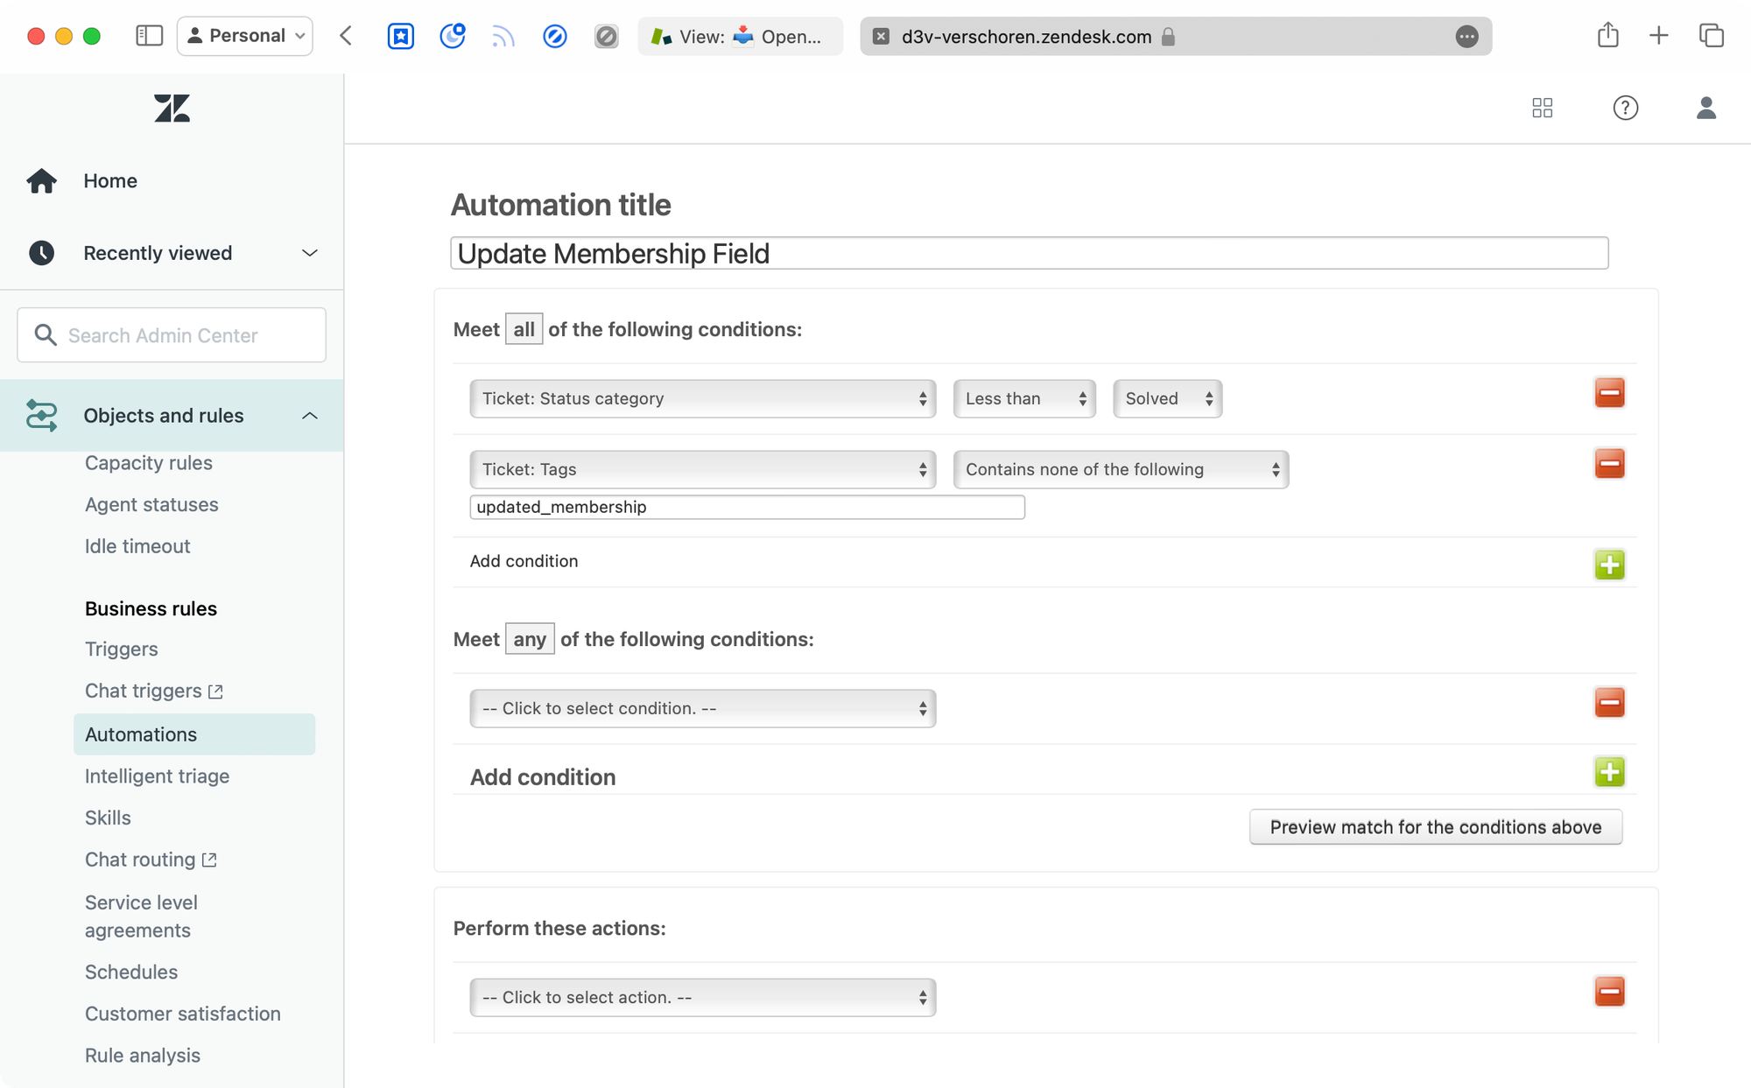Add a condition under 'Meet all'

click(1609, 565)
